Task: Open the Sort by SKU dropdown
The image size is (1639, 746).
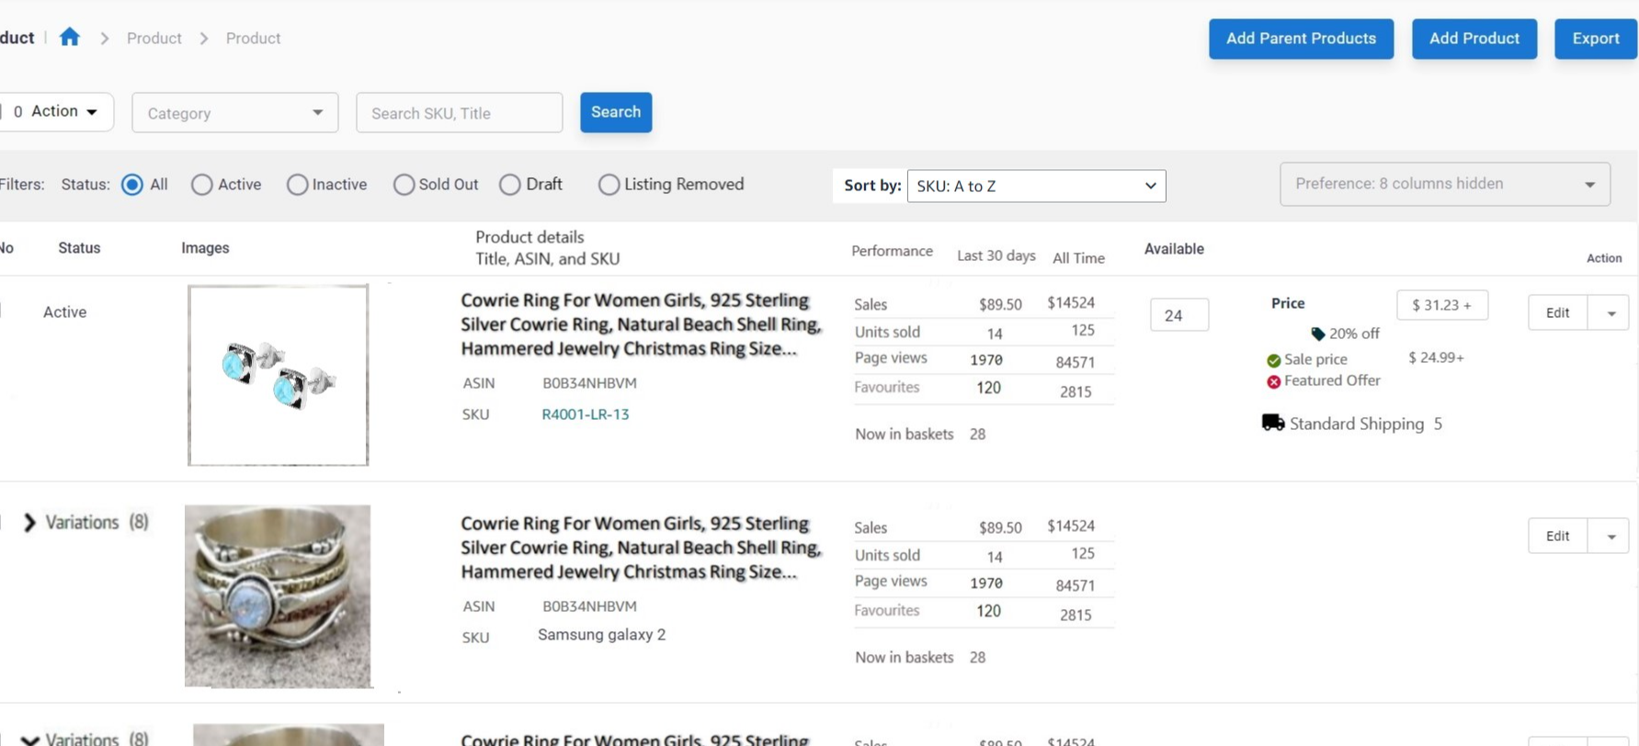Action: point(1035,186)
